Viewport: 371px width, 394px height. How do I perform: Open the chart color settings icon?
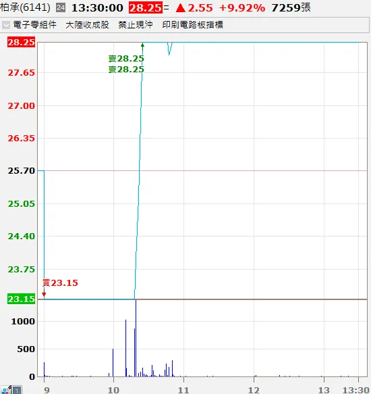pos(6,390)
